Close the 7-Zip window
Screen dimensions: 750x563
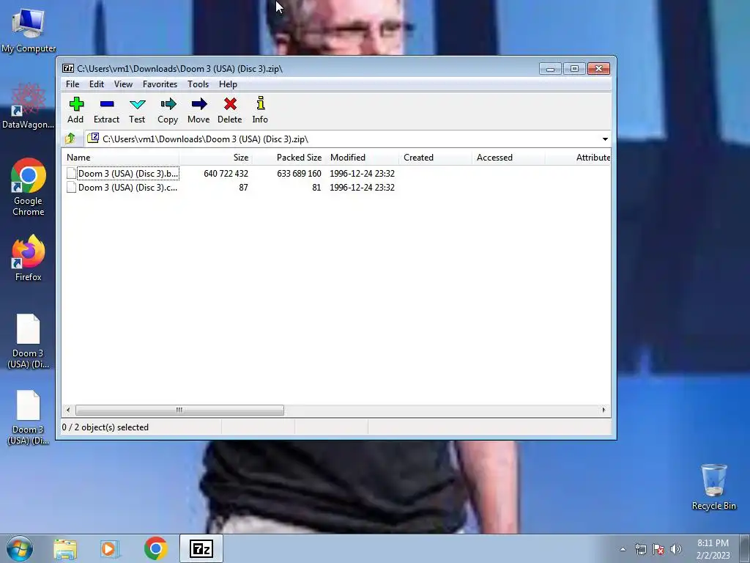coord(598,68)
